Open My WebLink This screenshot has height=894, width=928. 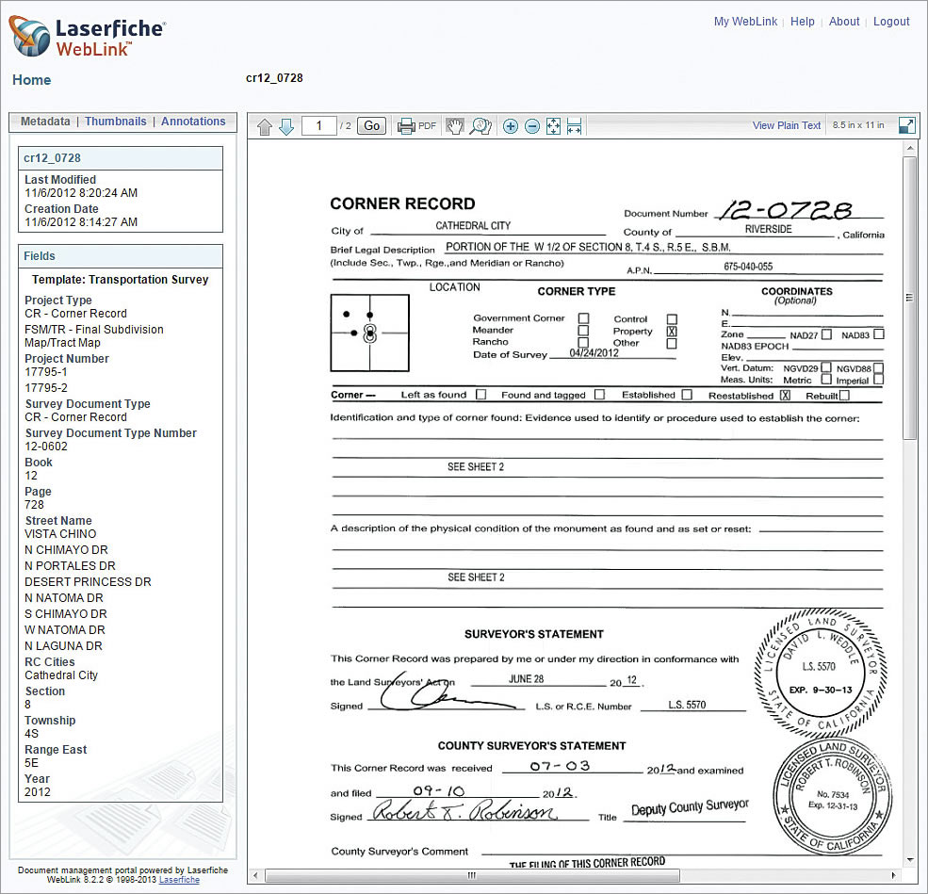[x=745, y=22]
